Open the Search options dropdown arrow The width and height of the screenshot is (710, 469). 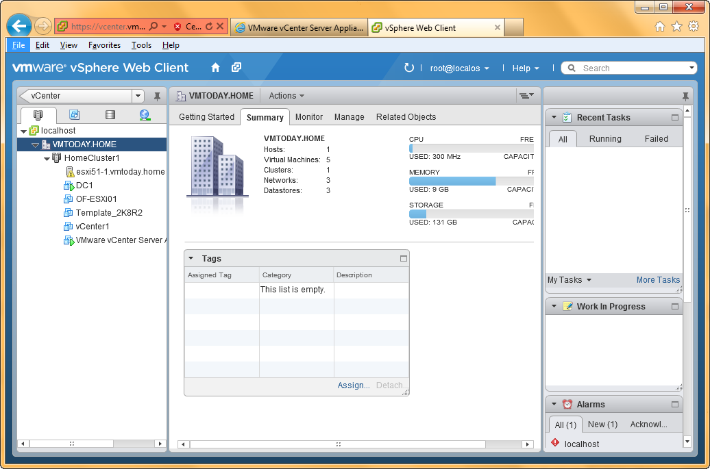(691, 68)
